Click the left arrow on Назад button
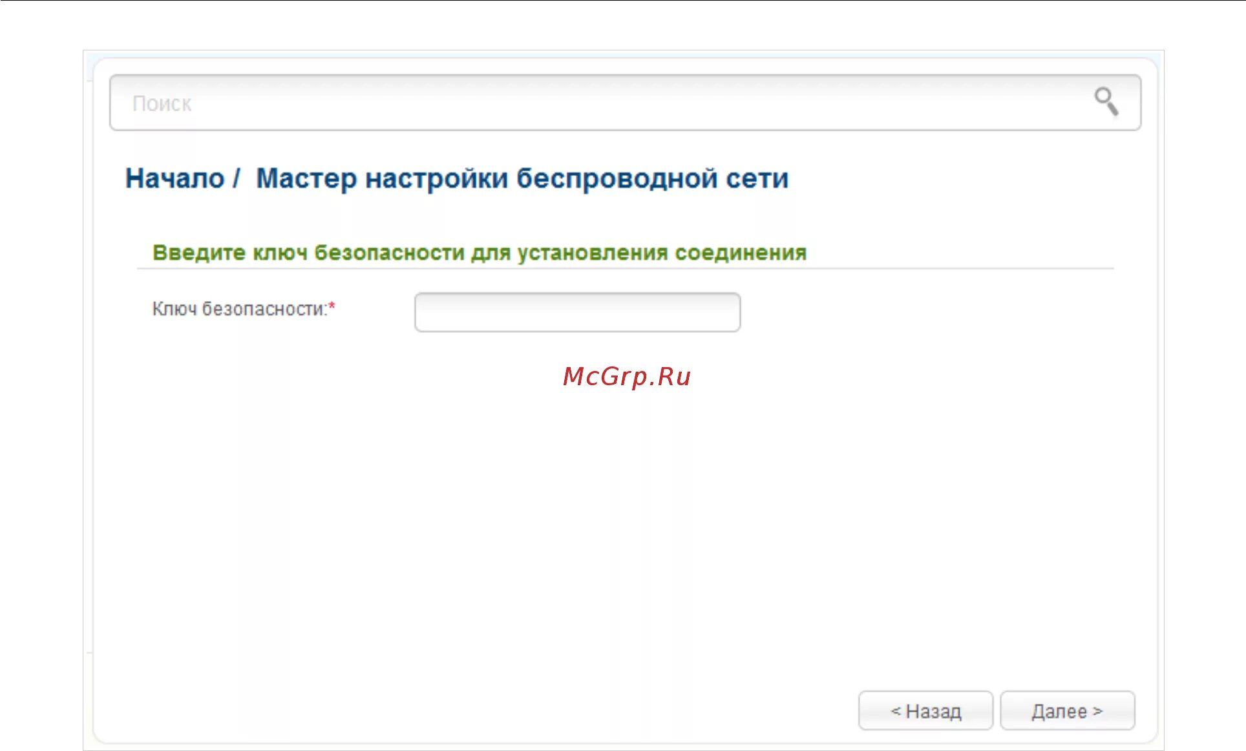Image resolution: width=1246 pixels, height=751 pixels. tap(896, 711)
